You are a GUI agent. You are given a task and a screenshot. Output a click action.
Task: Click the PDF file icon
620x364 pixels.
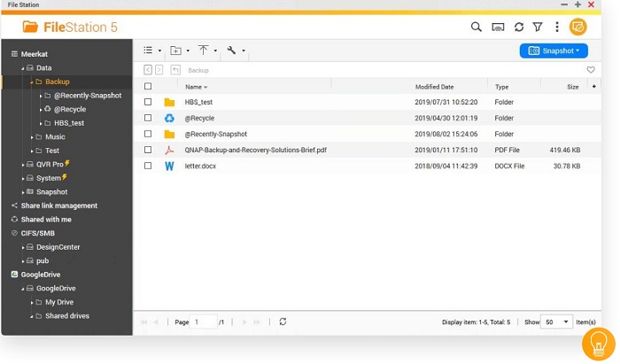pos(169,150)
